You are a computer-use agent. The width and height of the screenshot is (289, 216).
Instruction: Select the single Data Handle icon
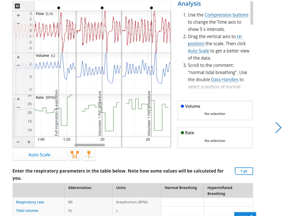coord(89,154)
